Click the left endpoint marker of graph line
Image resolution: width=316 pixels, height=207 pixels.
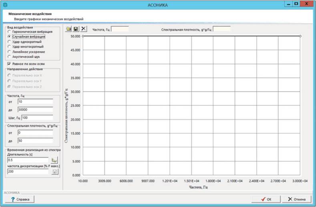[x=83, y=36]
